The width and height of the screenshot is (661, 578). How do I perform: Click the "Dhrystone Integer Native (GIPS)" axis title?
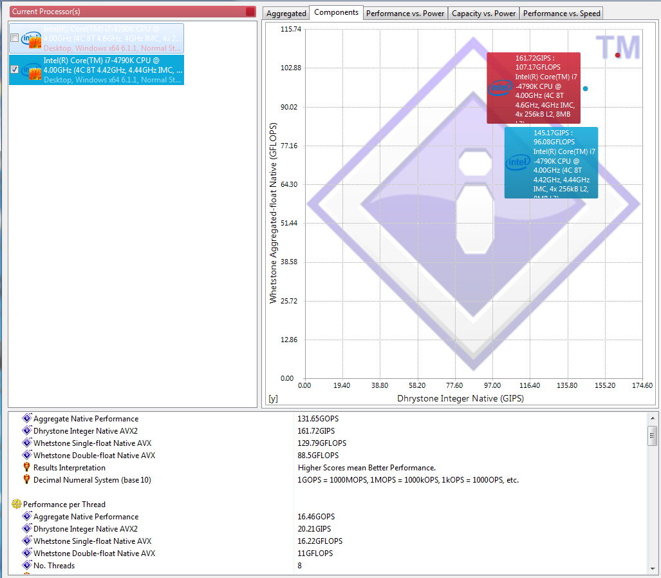click(x=460, y=398)
